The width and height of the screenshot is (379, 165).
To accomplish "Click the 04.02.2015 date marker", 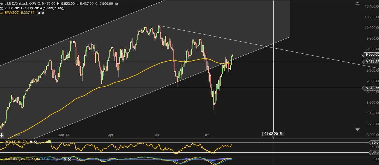I will 273,134.
